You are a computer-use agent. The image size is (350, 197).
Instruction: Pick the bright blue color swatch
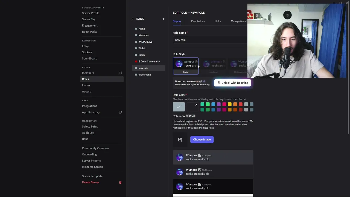[213, 104]
